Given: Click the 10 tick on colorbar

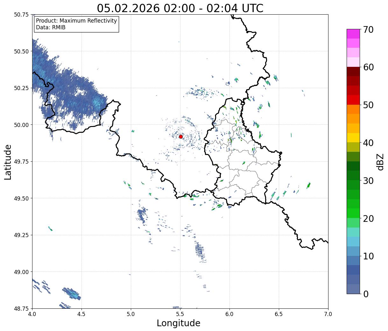Looking at the screenshot, I should tap(368, 256).
